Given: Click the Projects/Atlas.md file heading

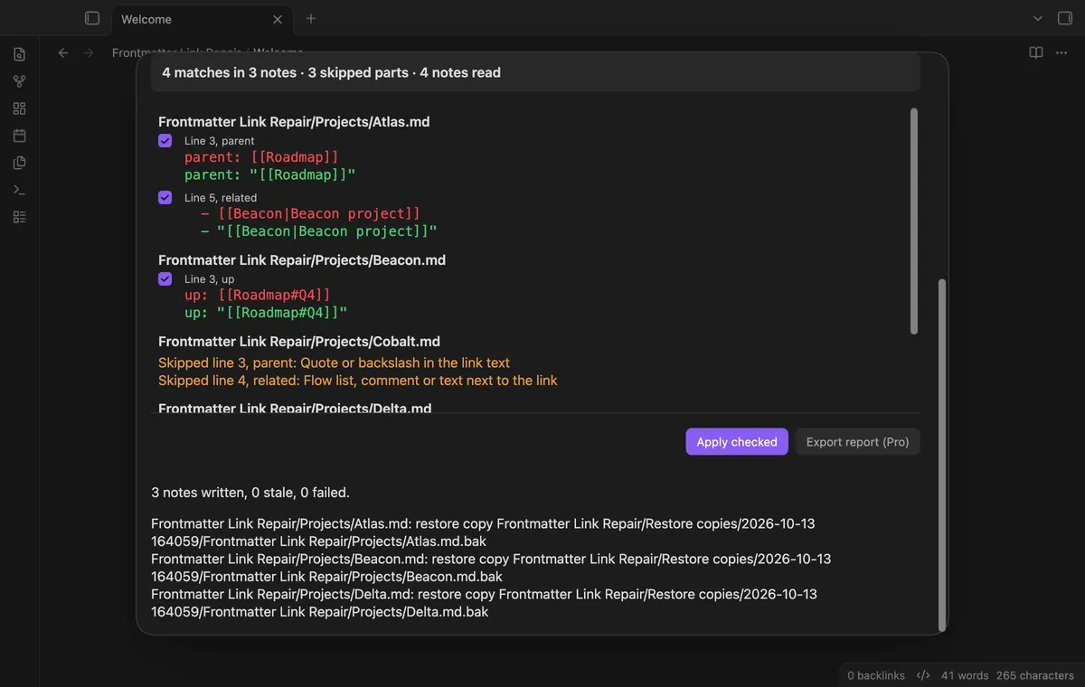Looking at the screenshot, I should point(294,122).
